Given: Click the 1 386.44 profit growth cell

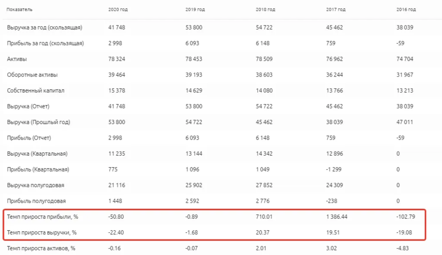Looking at the screenshot, I should [x=337, y=217].
